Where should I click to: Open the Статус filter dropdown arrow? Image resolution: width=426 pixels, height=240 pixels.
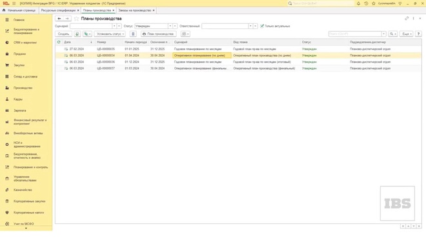(x=170, y=26)
